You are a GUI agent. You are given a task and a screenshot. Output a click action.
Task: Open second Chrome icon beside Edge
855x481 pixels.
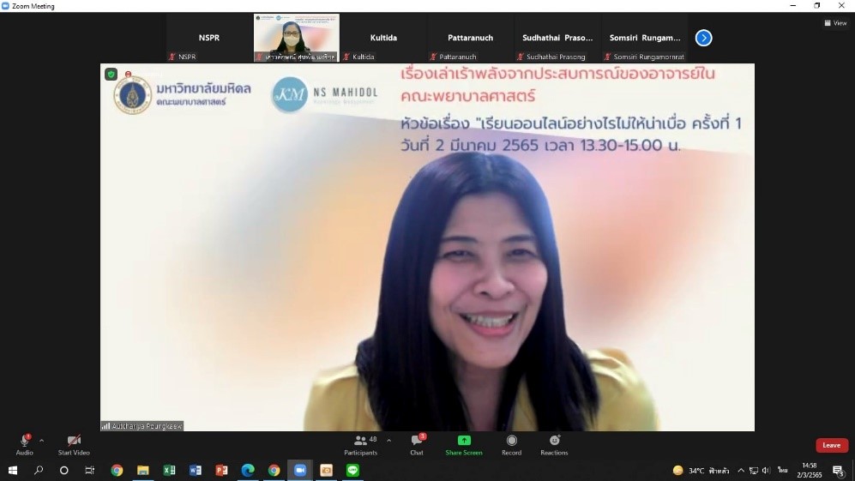click(274, 470)
